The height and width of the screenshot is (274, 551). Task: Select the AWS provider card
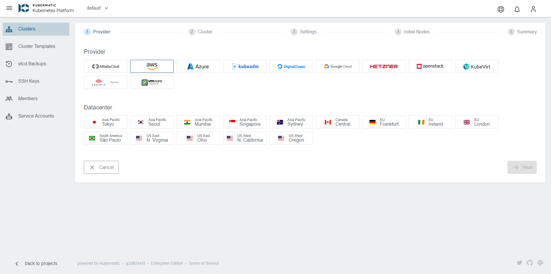pos(152,66)
